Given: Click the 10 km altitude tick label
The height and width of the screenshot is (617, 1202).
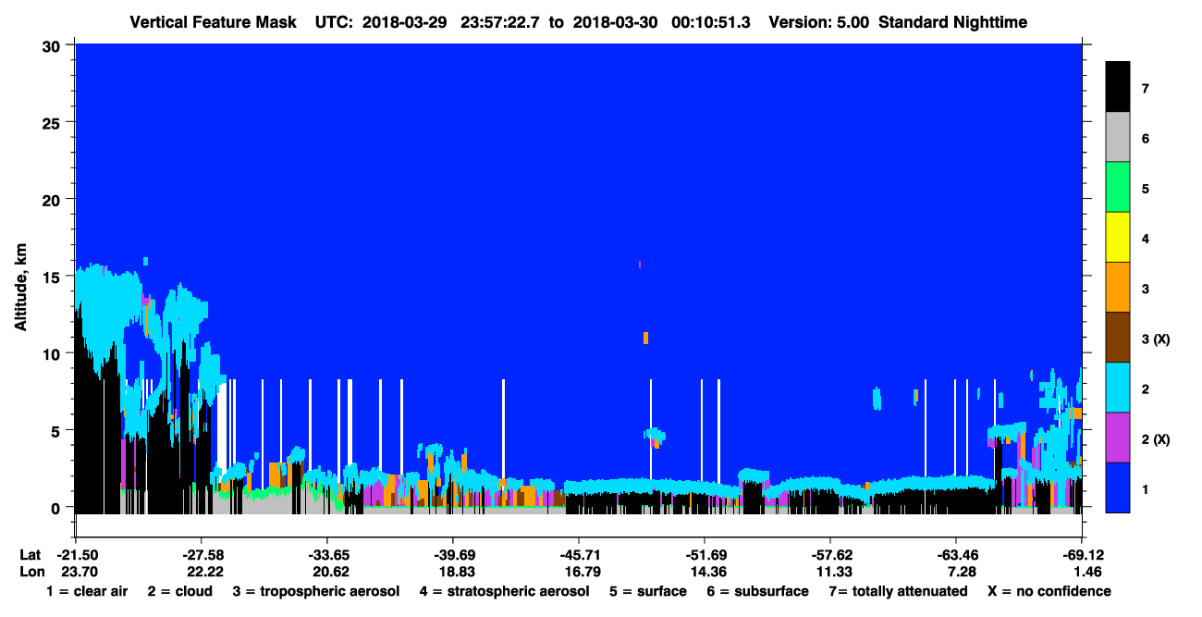Looking at the screenshot, I should [x=53, y=353].
